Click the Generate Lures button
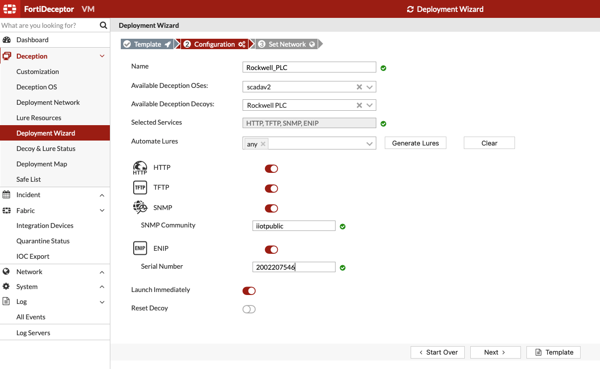600x369 pixels. point(415,143)
